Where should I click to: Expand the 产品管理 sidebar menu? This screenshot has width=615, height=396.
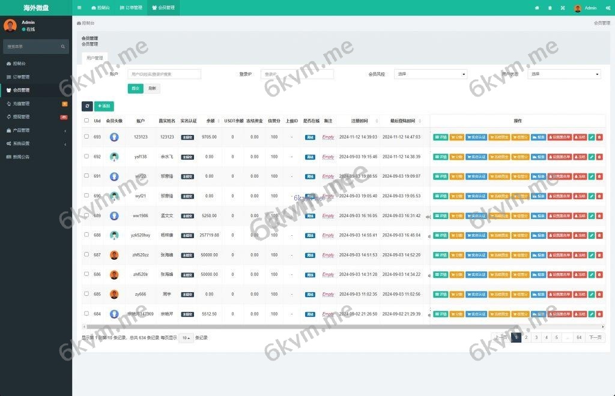pyautogui.click(x=36, y=130)
